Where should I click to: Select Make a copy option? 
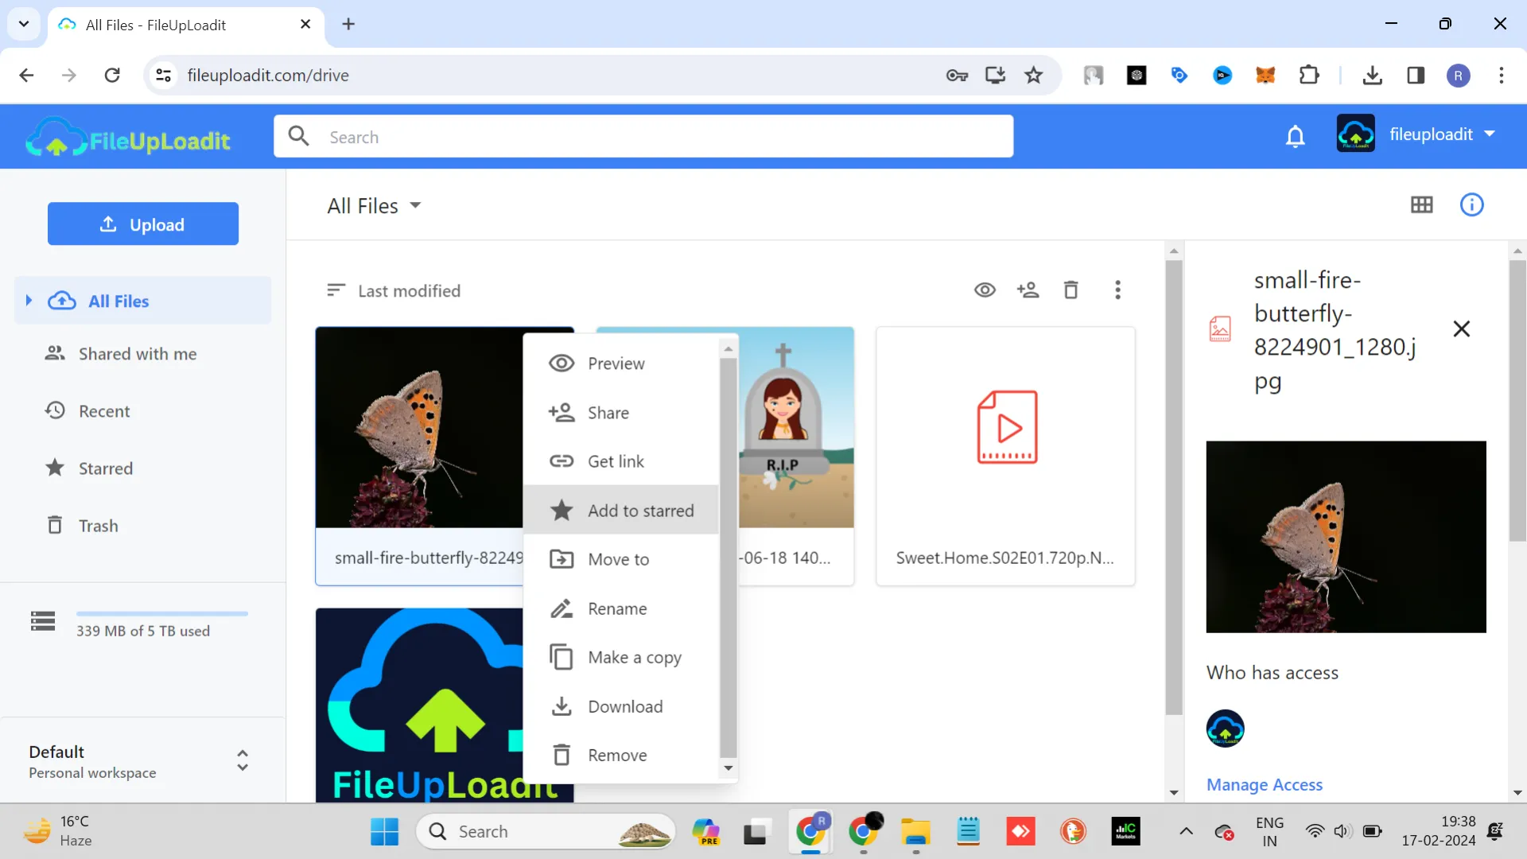(x=621, y=658)
